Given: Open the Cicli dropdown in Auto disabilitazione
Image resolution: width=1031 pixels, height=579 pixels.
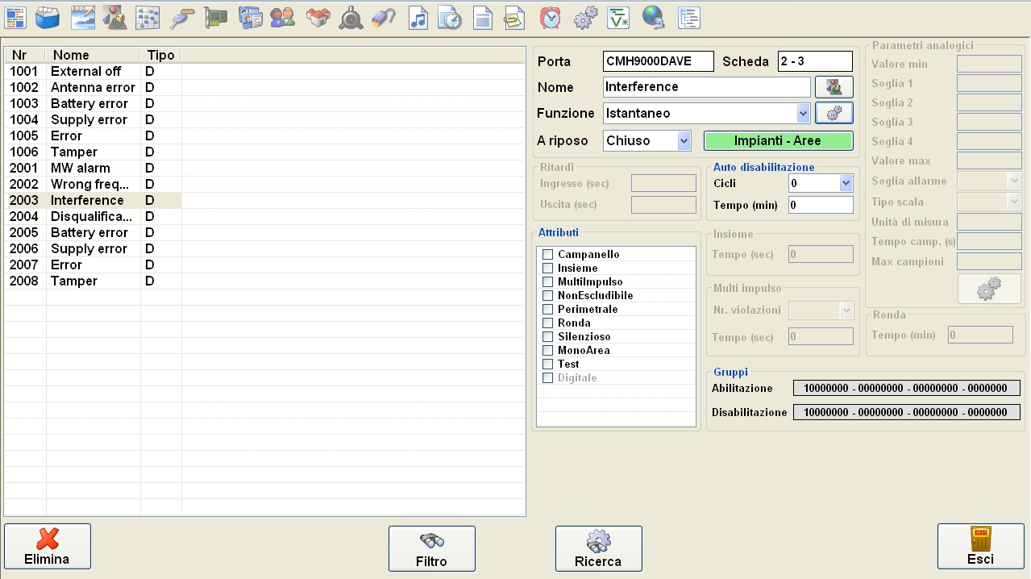Looking at the screenshot, I should tap(846, 184).
